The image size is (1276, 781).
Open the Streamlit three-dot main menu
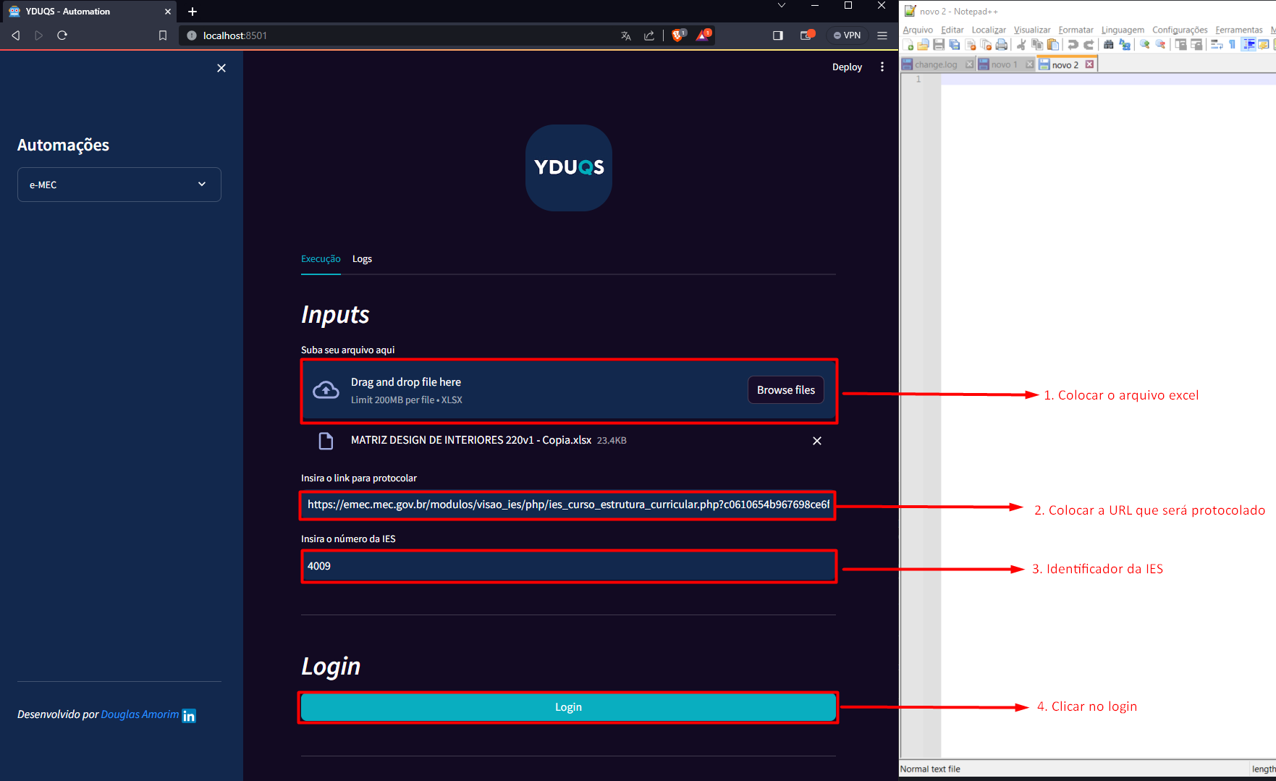882,67
